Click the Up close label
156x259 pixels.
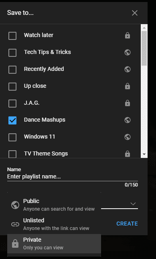point(35,86)
